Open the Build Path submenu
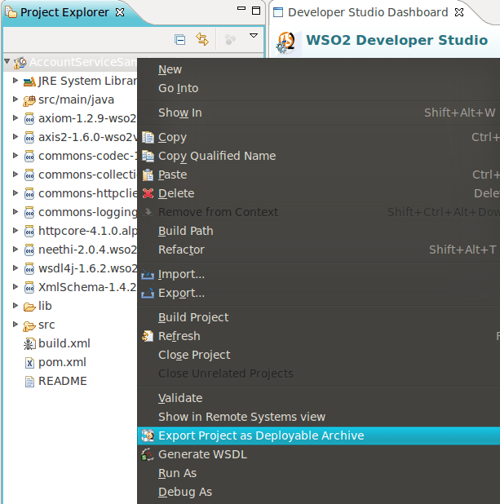This screenshot has height=504, width=500. (x=319, y=231)
